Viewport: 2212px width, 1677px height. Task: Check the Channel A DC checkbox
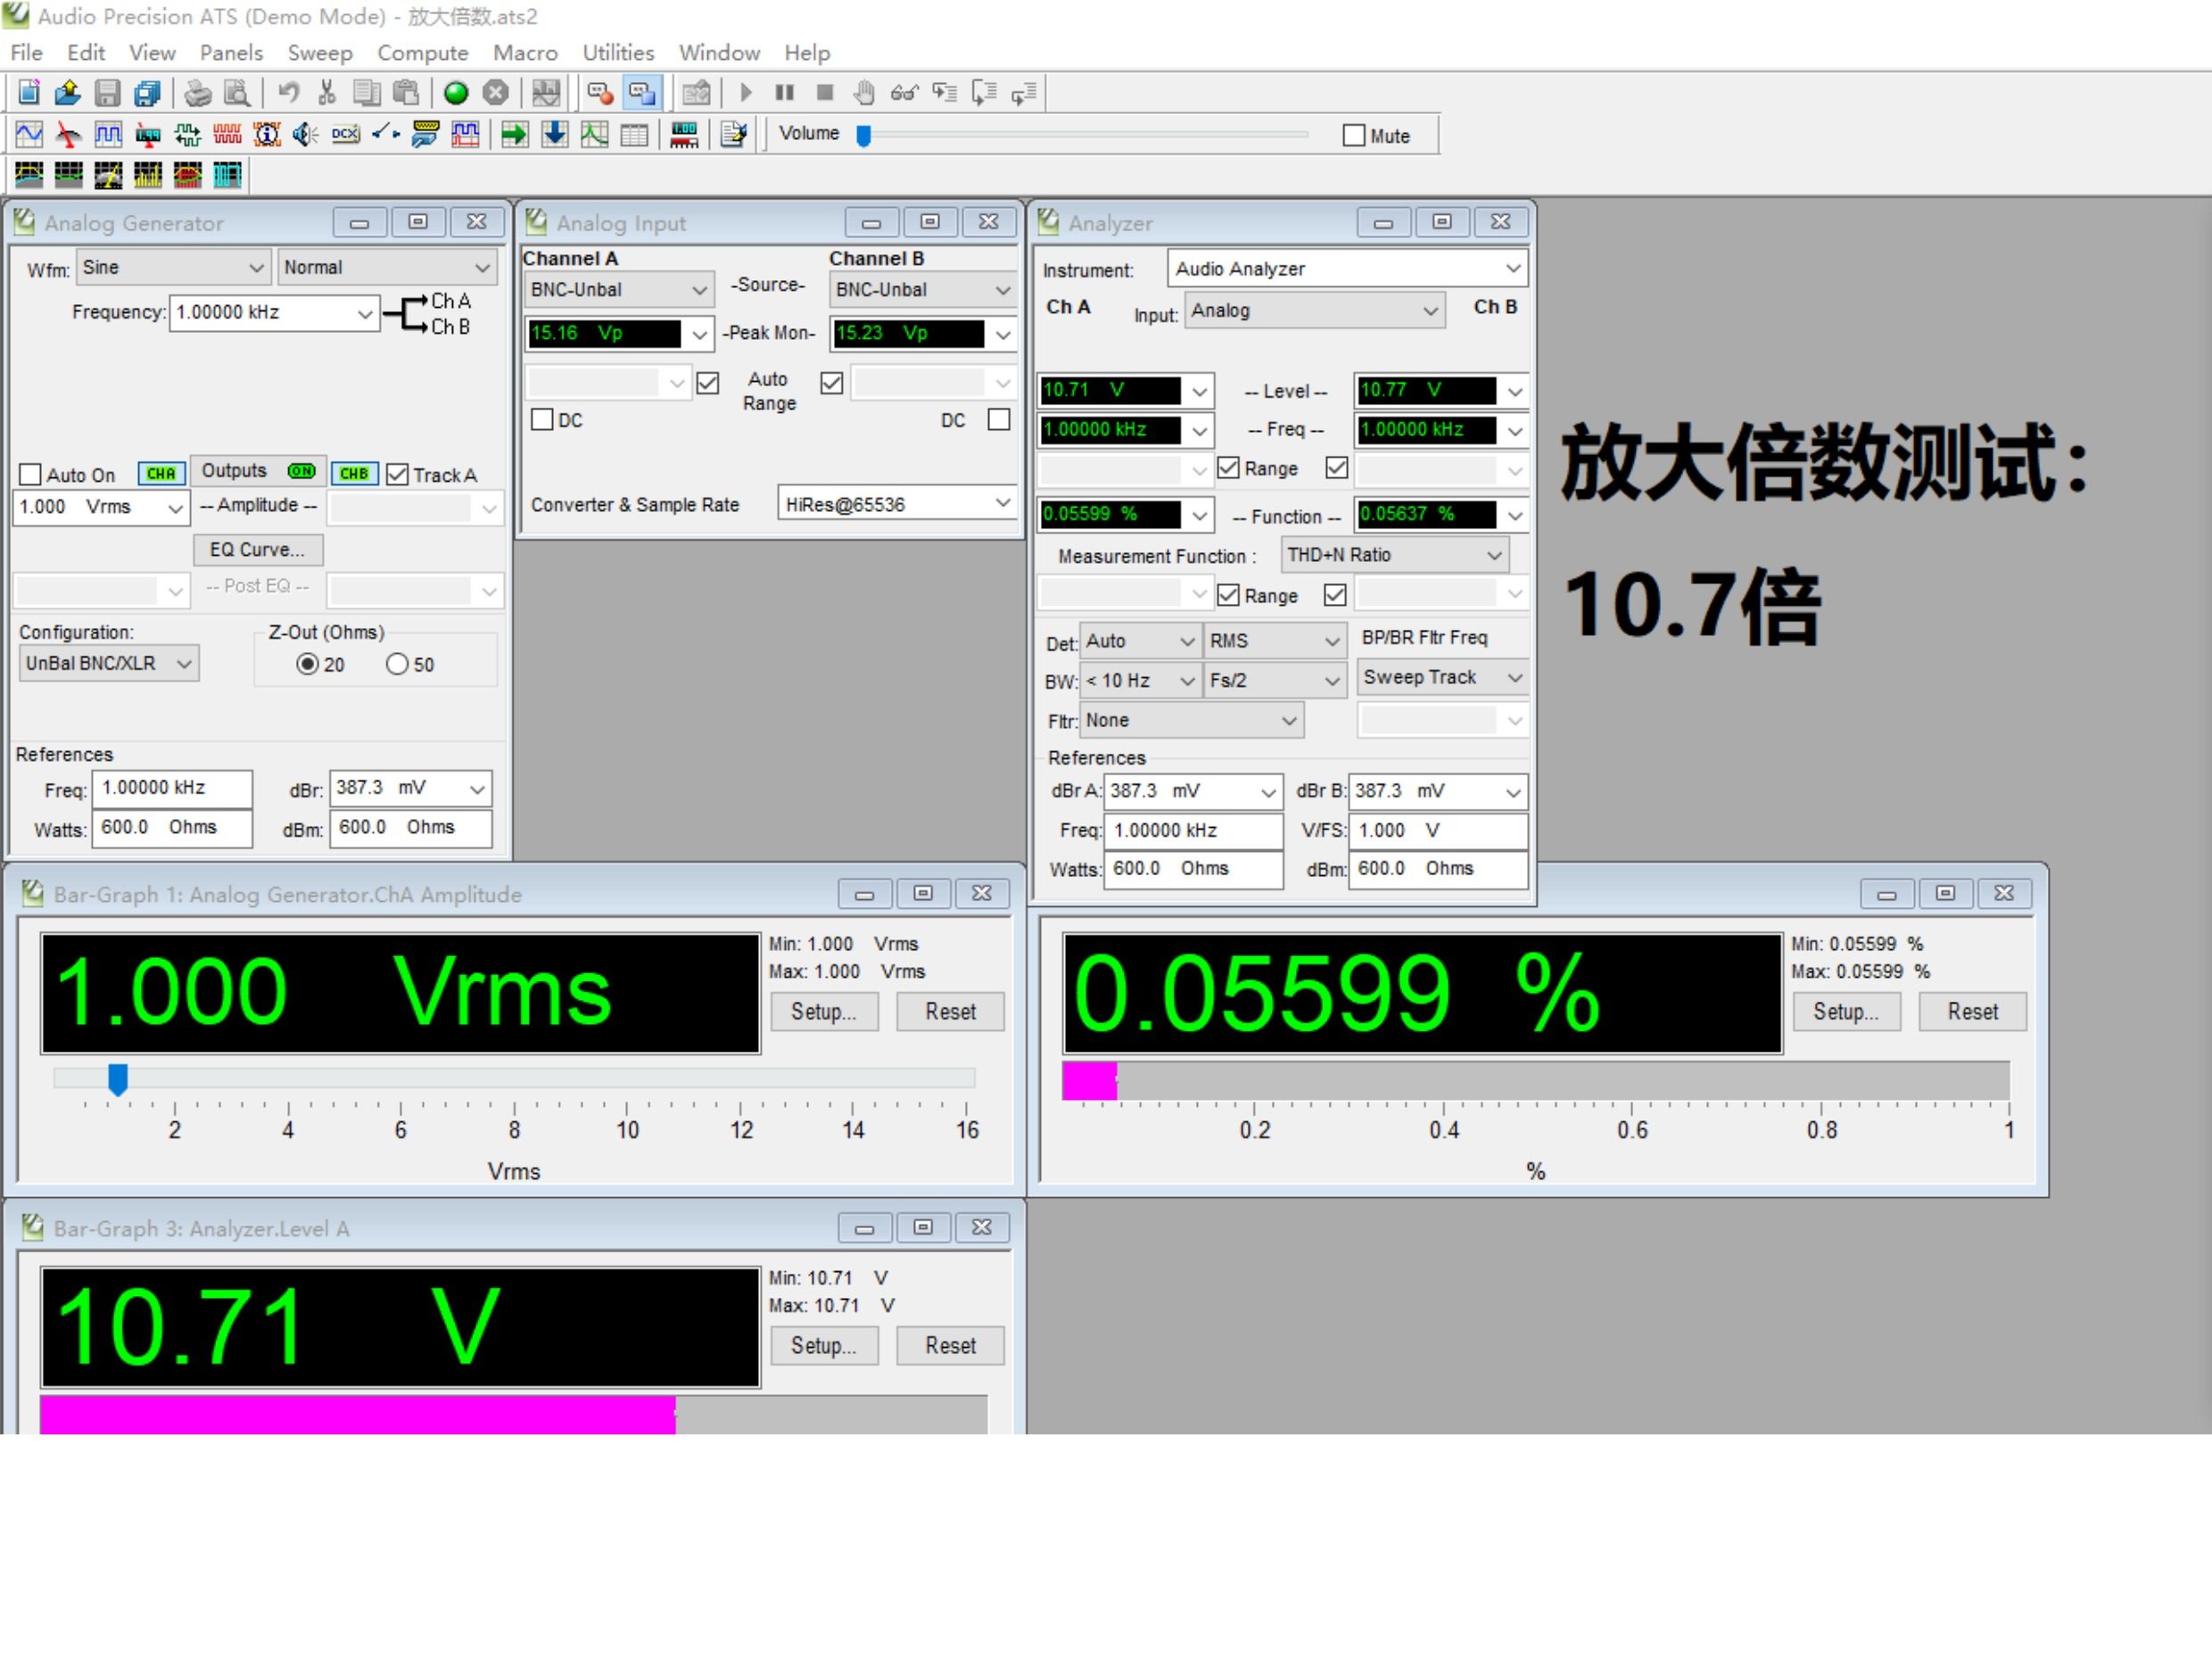[x=542, y=420]
